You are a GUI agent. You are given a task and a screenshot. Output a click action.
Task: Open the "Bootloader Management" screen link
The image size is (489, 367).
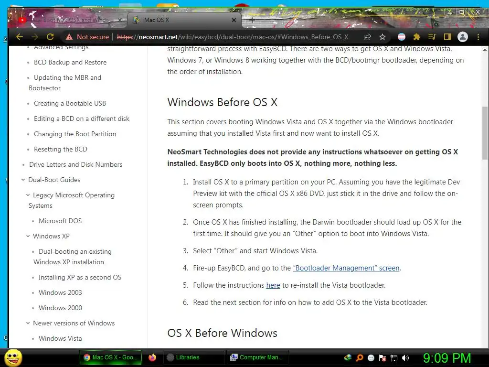pyautogui.click(x=346, y=268)
